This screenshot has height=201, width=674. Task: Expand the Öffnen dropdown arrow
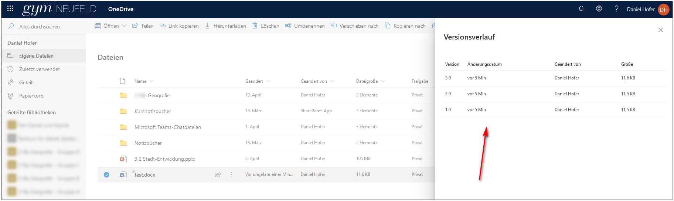pos(124,25)
